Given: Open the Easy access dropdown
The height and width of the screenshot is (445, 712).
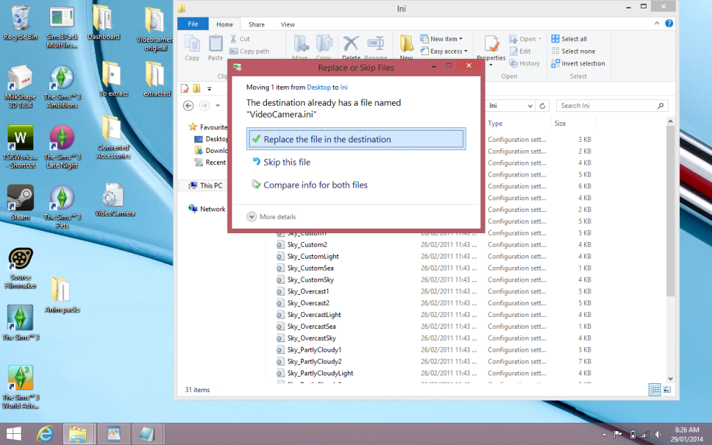Looking at the screenshot, I should [444, 51].
